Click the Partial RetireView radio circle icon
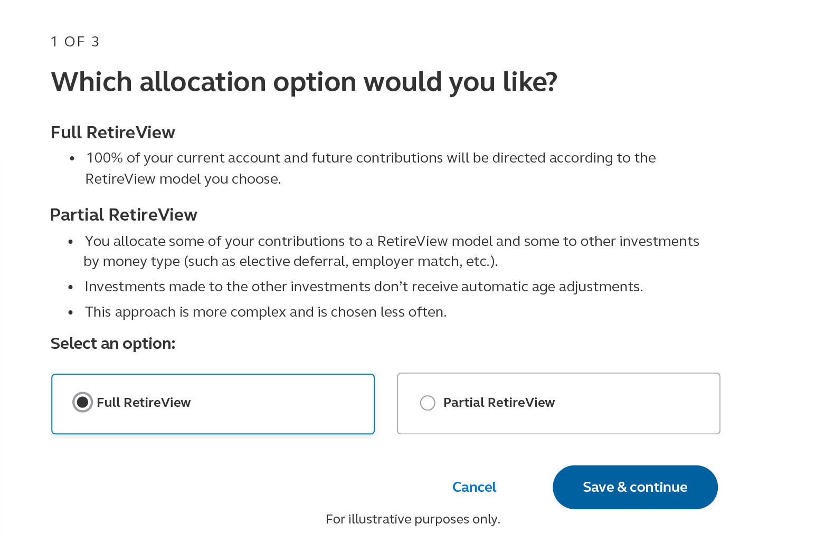The height and width of the screenshot is (552, 825). coord(428,402)
